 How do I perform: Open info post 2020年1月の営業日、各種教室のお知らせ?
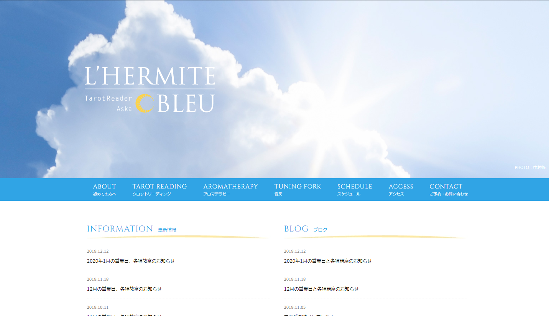click(x=131, y=261)
